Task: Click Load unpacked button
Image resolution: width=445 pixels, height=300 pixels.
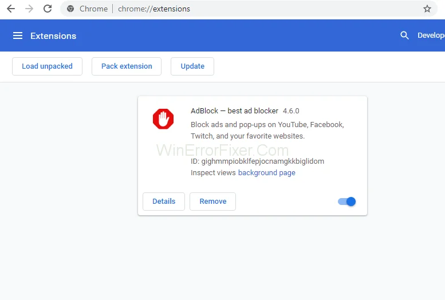Action: [47, 66]
